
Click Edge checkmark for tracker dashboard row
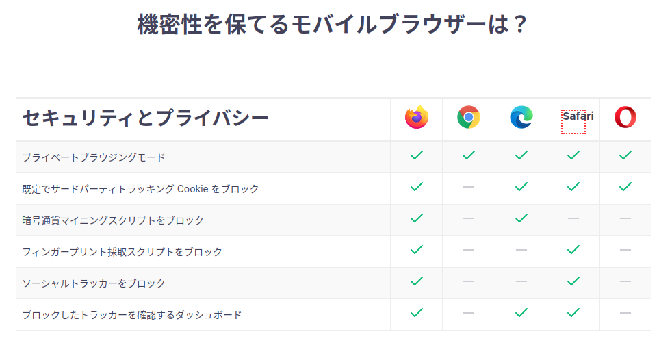(521, 313)
